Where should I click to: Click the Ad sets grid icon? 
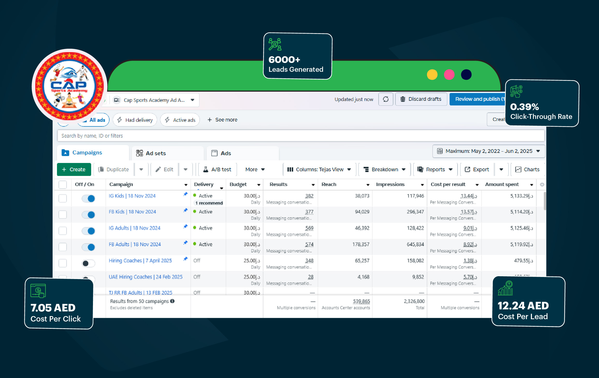click(x=139, y=153)
